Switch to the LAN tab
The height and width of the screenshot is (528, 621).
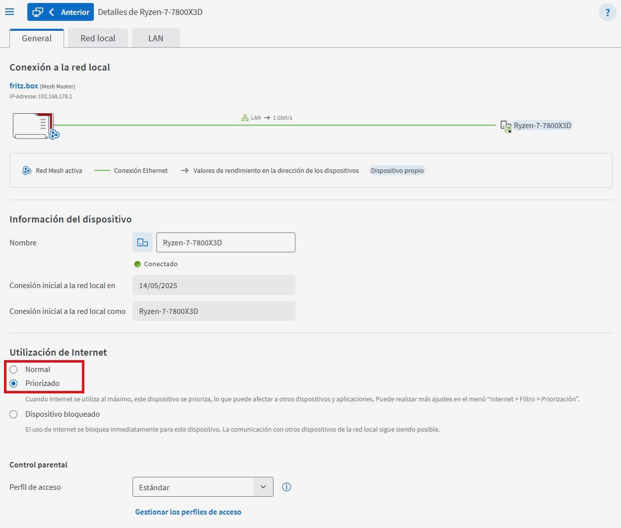click(x=155, y=38)
